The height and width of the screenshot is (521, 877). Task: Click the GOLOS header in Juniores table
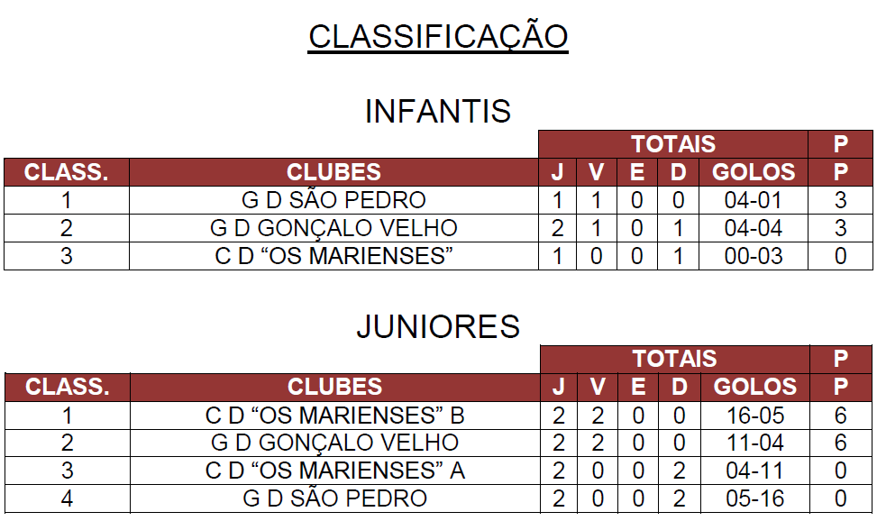point(754,387)
